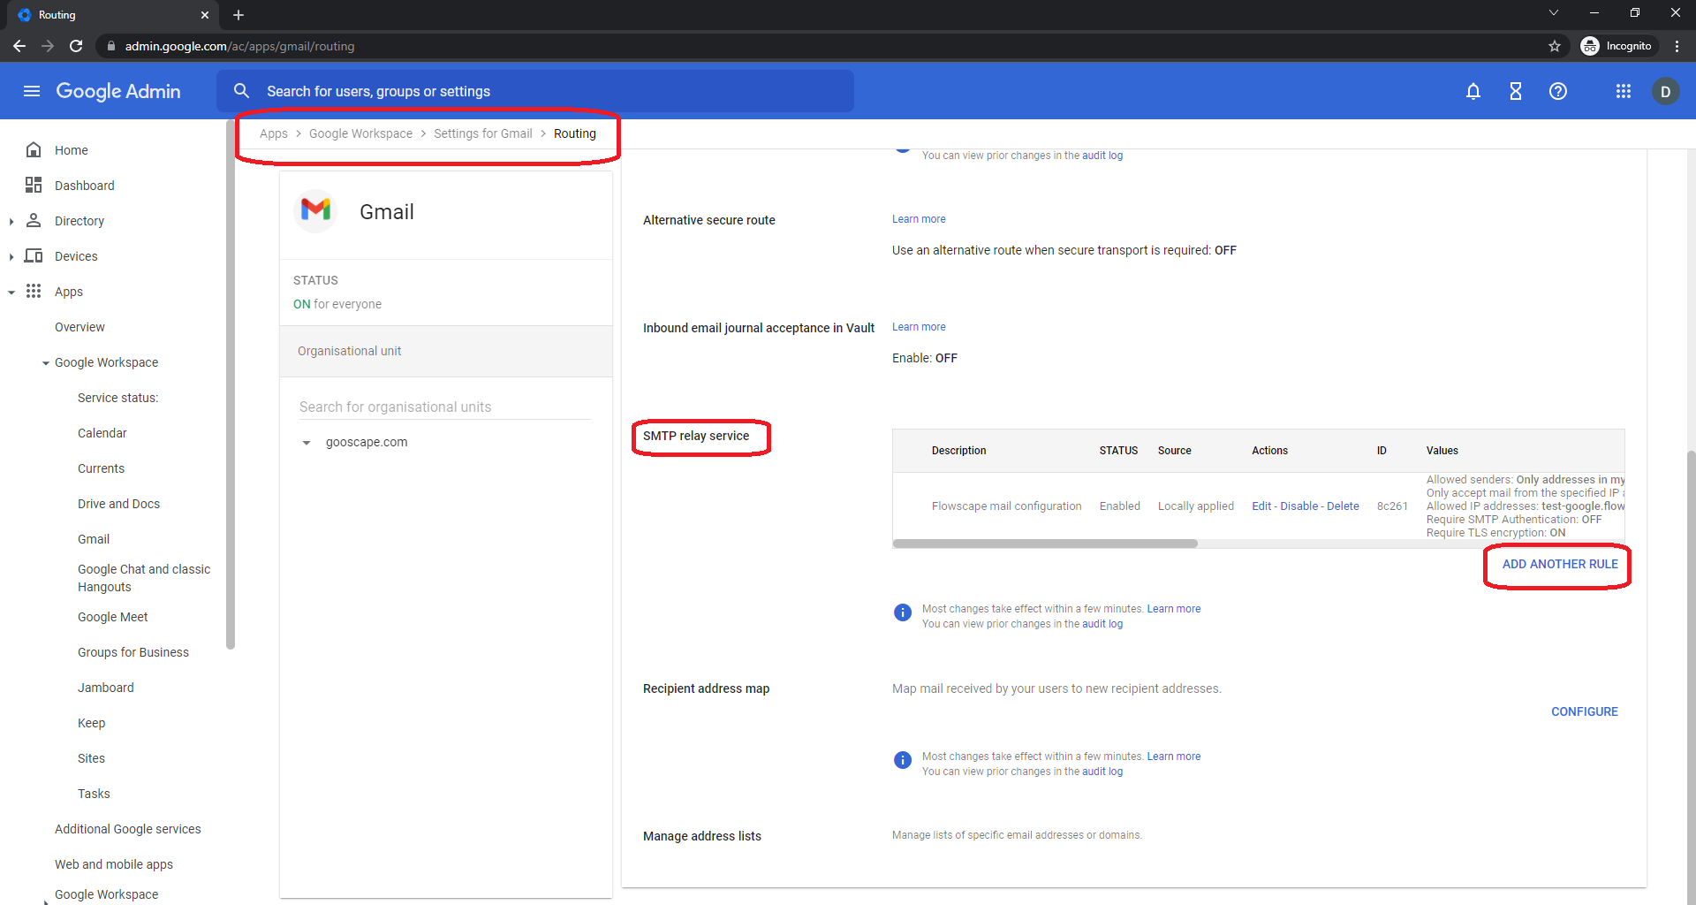Select Gmail in the sidebar
Screen dimensions: 1696x905
(x=94, y=539)
